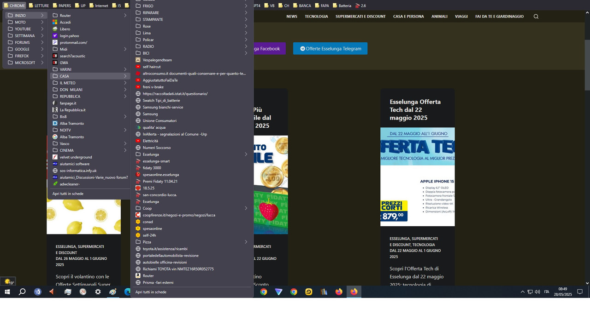Open the Windows Start menu

[x=7, y=292]
